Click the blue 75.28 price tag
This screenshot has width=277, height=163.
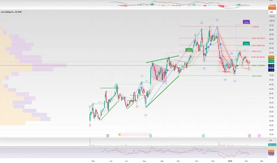[x=271, y=68]
